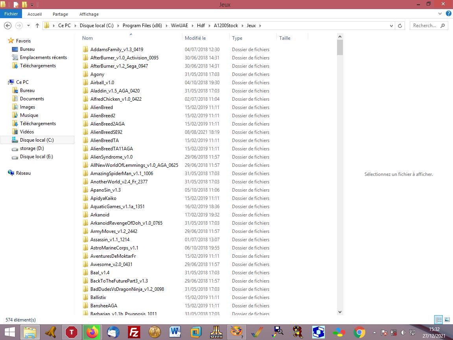This screenshot has width=453, height=340.
Task: Select the AlienBreed2AGA folder icon
Action: [85, 124]
